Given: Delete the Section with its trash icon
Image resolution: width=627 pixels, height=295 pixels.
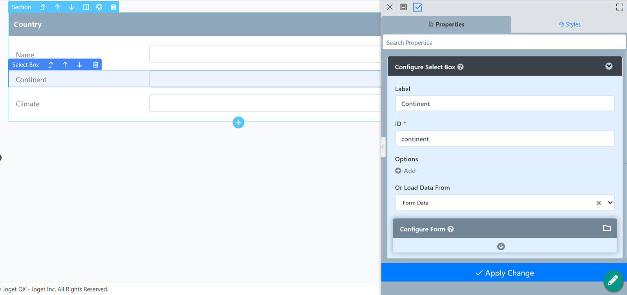Looking at the screenshot, I should point(113,7).
